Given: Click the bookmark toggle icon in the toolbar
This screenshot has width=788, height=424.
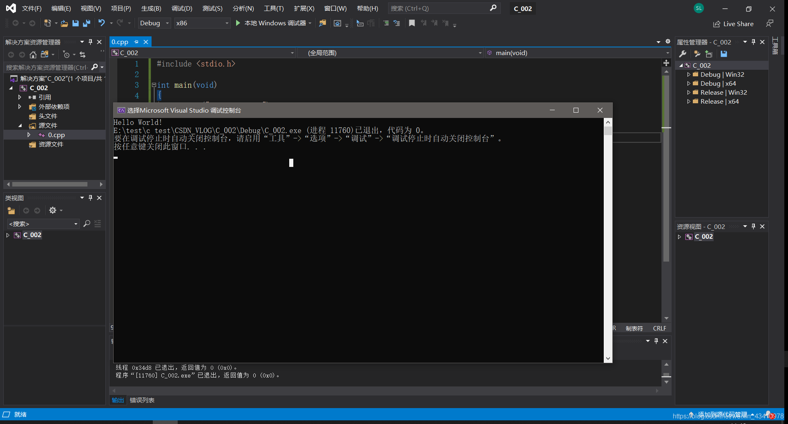Looking at the screenshot, I should pos(412,23).
